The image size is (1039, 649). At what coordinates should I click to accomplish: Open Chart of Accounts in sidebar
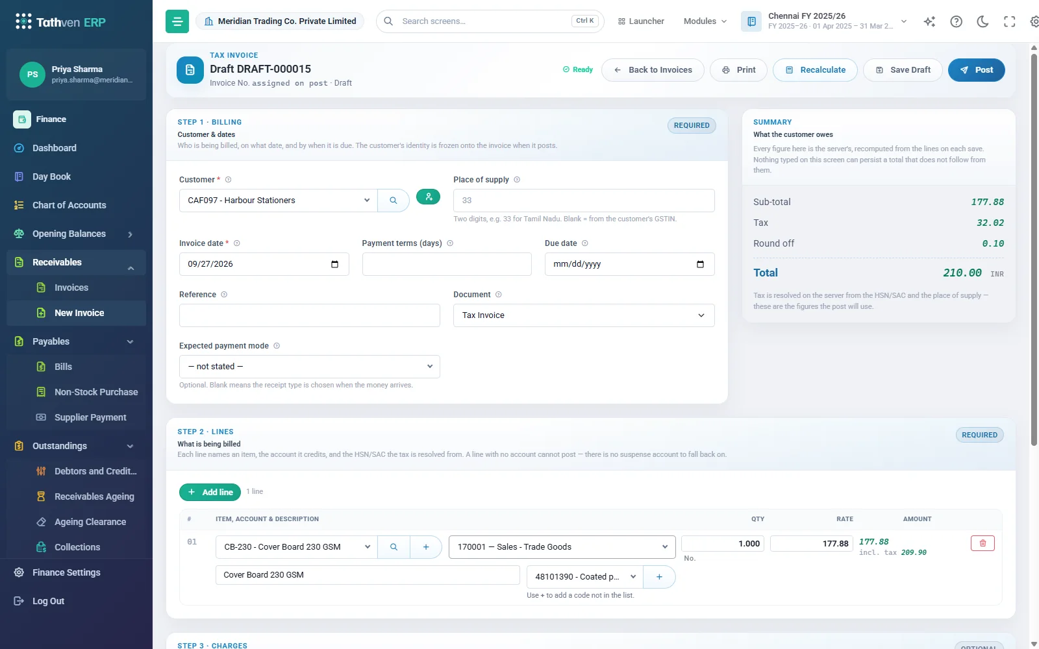(77, 205)
